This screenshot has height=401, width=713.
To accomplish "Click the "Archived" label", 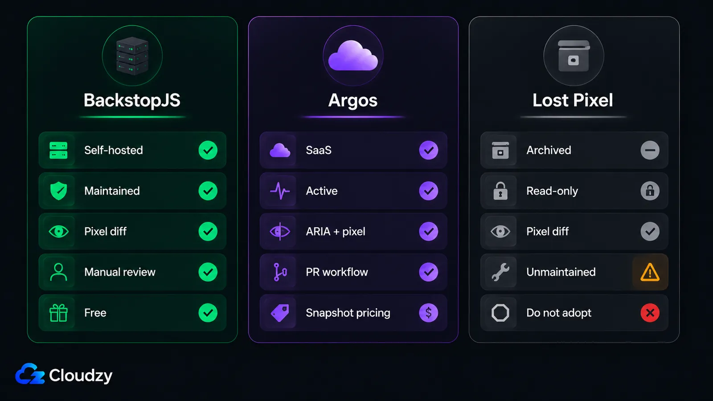I will tap(549, 150).
